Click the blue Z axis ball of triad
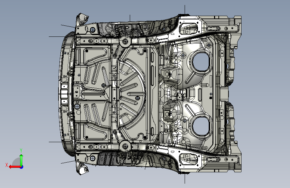The height and width of the screenshot is (188, 290). tap(22, 167)
